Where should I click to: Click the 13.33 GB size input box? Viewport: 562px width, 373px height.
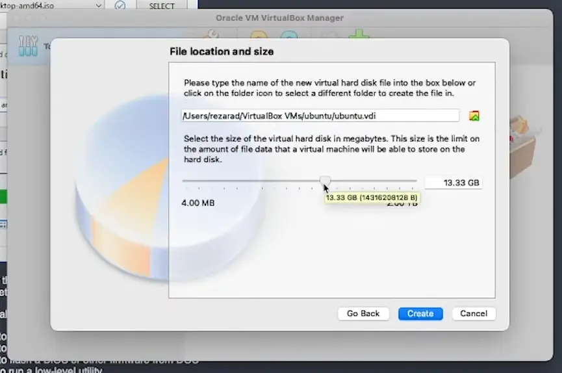[x=453, y=183]
